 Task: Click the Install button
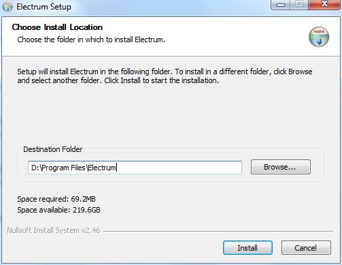coord(247,248)
